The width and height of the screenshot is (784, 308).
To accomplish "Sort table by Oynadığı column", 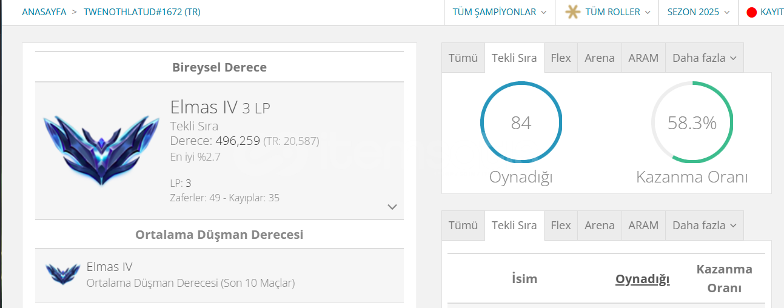I will (x=642, y=279).
